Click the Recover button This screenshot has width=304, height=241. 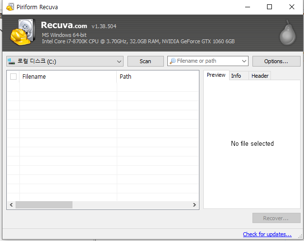pyautogui.click(x=276, y=218)
